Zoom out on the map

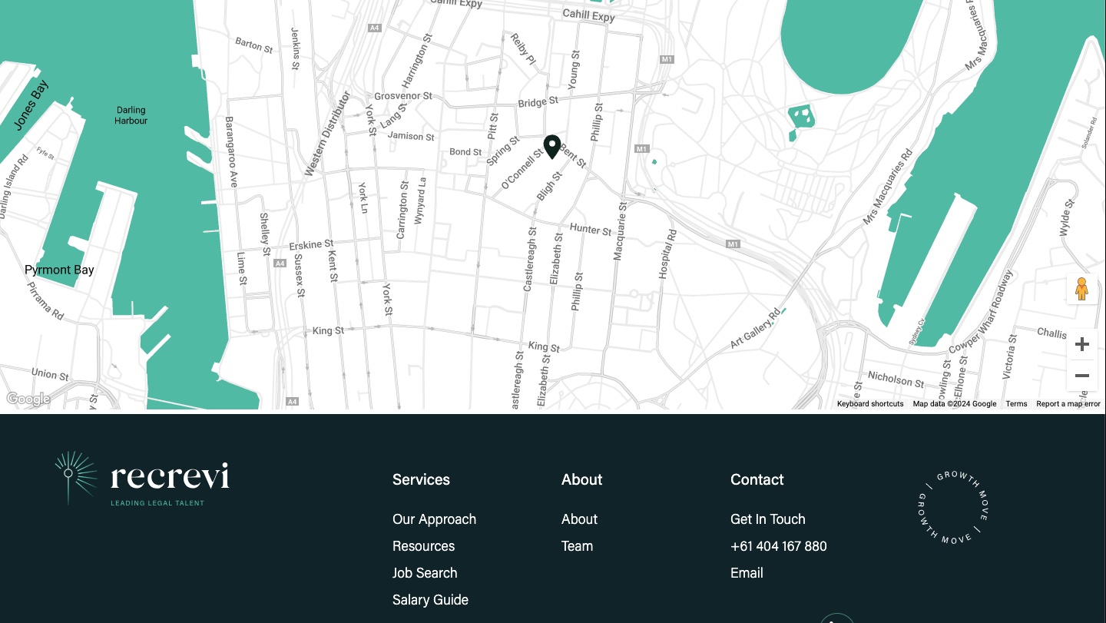(1081, 376)
